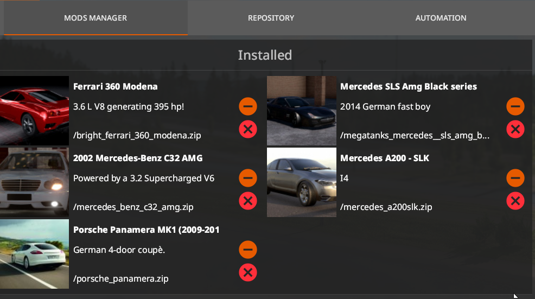Delete the Ferrari 360 Modena mod
This screenshot has height=299, width=535.
coord(248,129)
